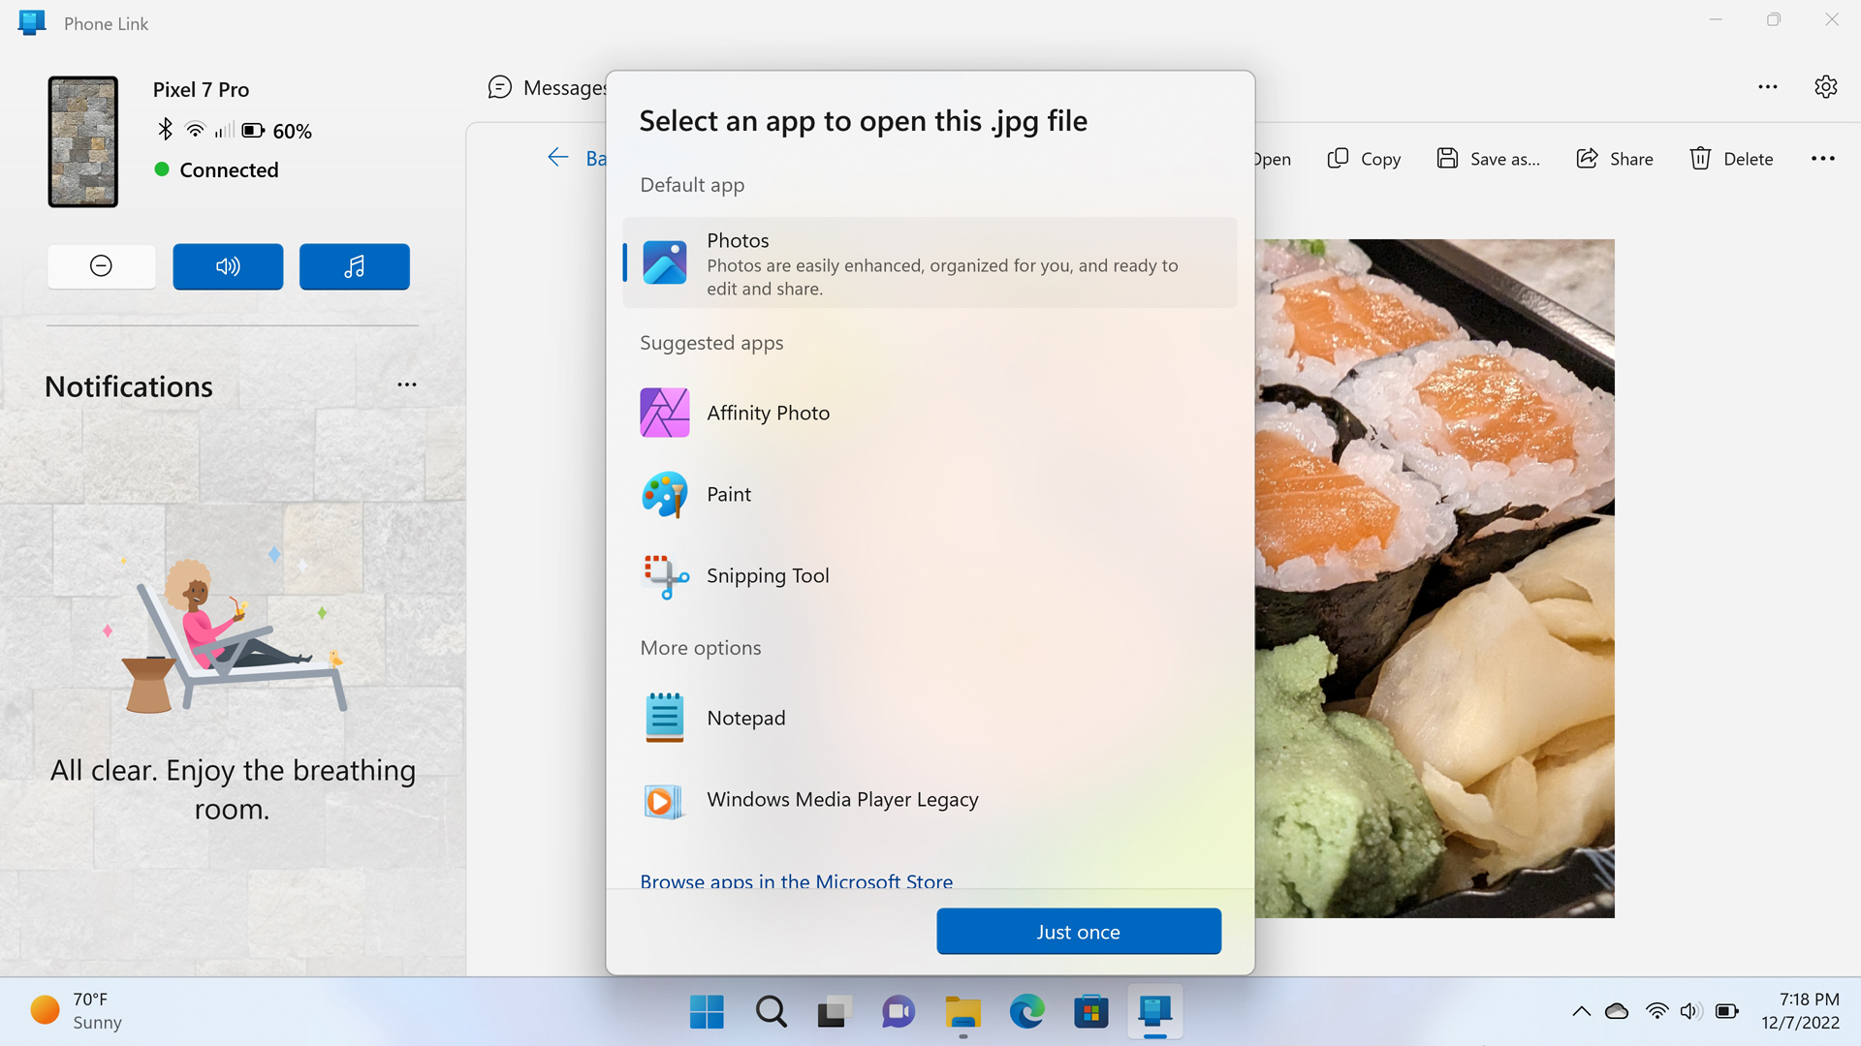
Task: Toggle phone sound volume button
Action: click(228, 266)
